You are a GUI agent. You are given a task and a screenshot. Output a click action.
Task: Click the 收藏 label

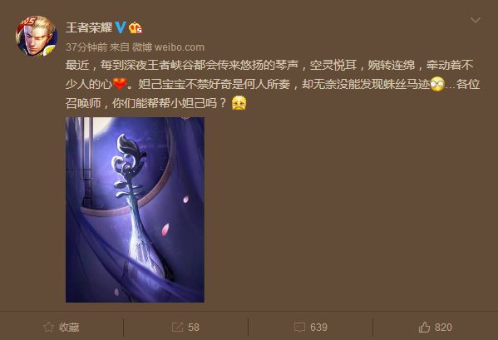point(69,328)
